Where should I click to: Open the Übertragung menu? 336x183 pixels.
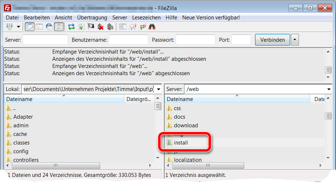[x=92, y=17]
